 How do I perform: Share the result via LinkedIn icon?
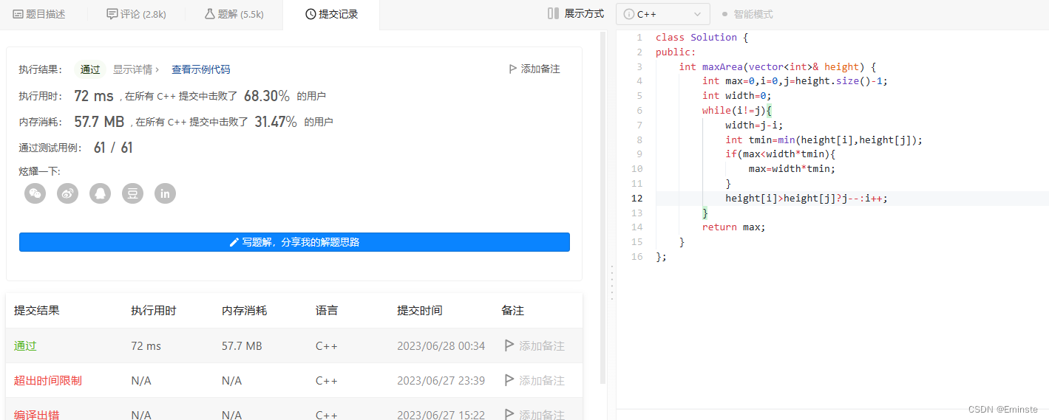[x=165, y=193]
